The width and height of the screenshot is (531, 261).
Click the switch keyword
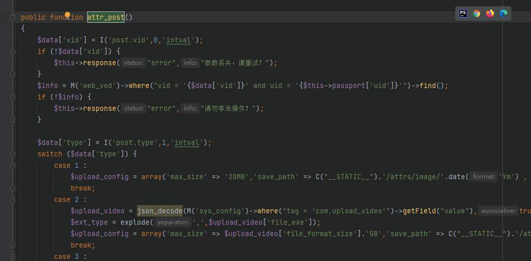[50, 154]
